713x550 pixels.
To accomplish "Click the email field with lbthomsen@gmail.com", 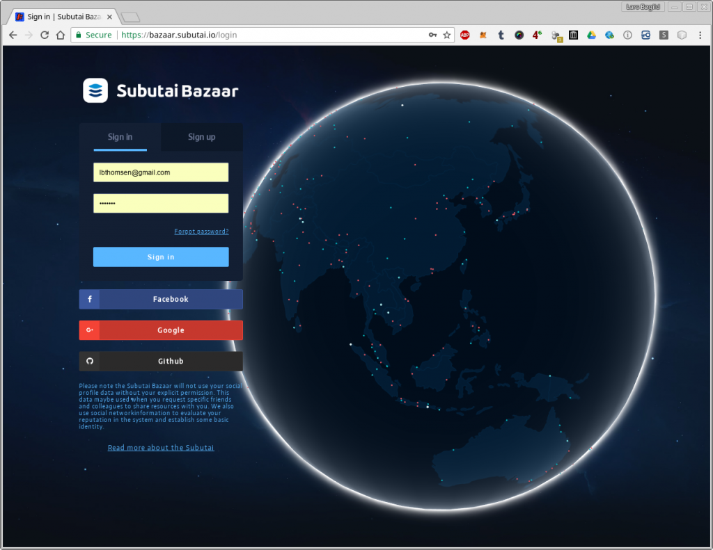I will [x=161, y=172].
